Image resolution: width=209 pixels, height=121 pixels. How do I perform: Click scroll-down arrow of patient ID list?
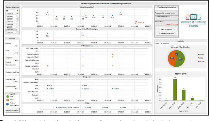click(x=18, y=32)
